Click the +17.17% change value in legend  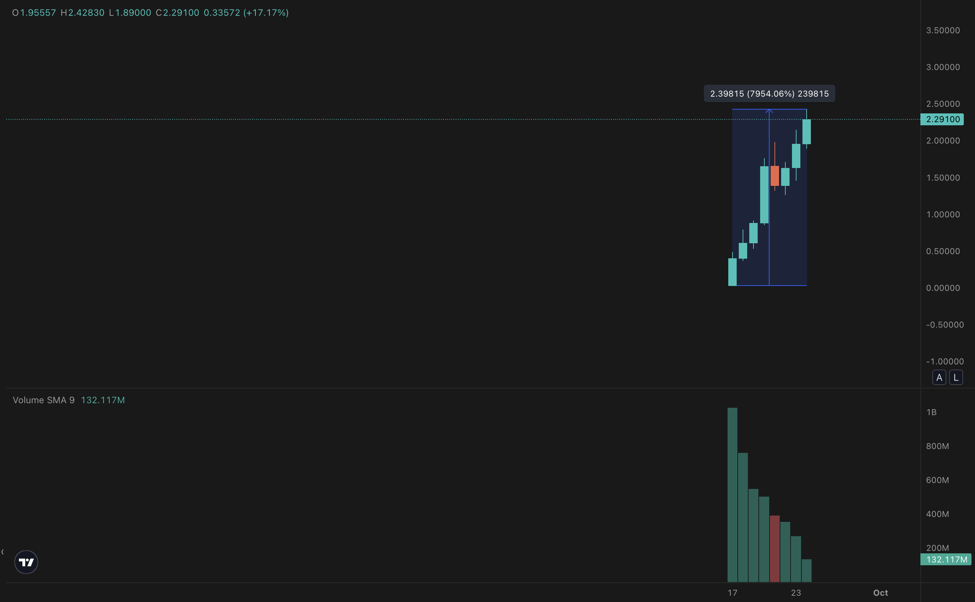265,13
